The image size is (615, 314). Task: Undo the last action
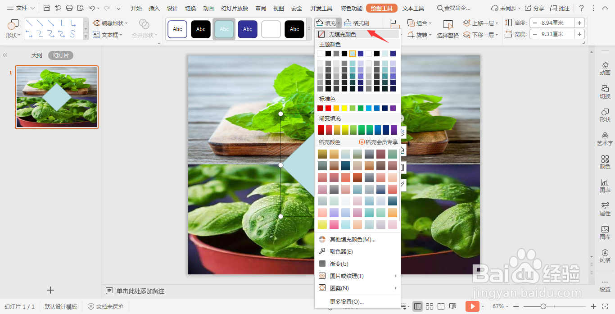click(92, 8)
